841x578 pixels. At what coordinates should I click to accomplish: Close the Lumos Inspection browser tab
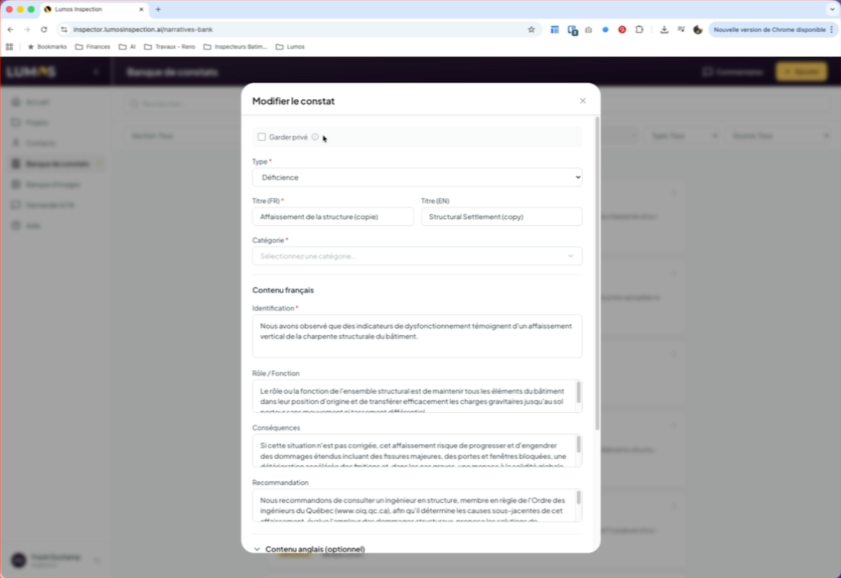[x=142, y=9]
